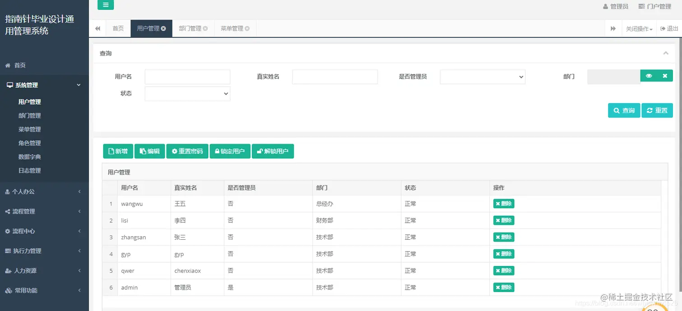The image size is (682, 311).
Task: Delete the zhangsan user row
Action: 504,237
